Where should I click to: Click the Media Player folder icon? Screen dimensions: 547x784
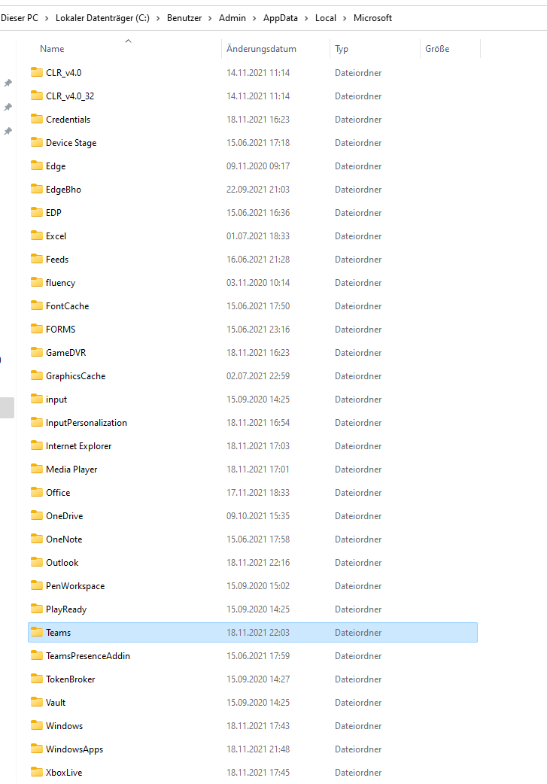coord(37,469)
